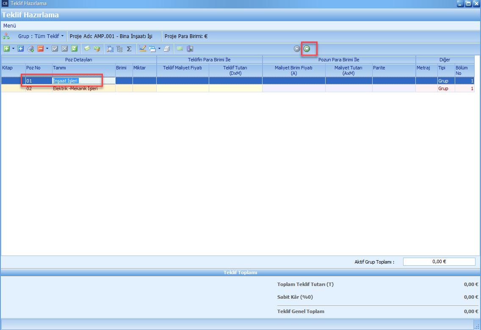This screenshot has height=330, width=481.
Task: Open the Menü menu
Action: (10, 26)
